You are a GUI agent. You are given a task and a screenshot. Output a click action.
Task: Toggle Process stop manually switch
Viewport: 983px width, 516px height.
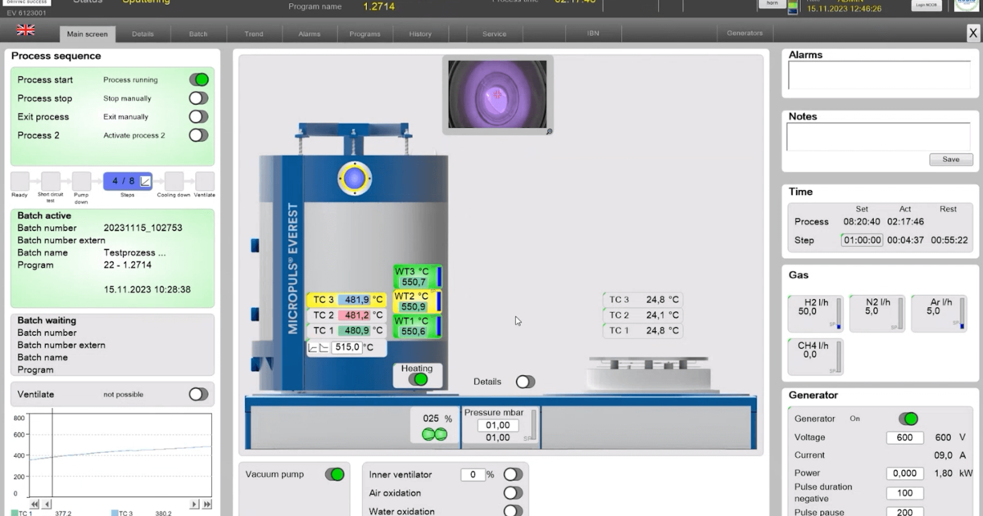[199, 98]
